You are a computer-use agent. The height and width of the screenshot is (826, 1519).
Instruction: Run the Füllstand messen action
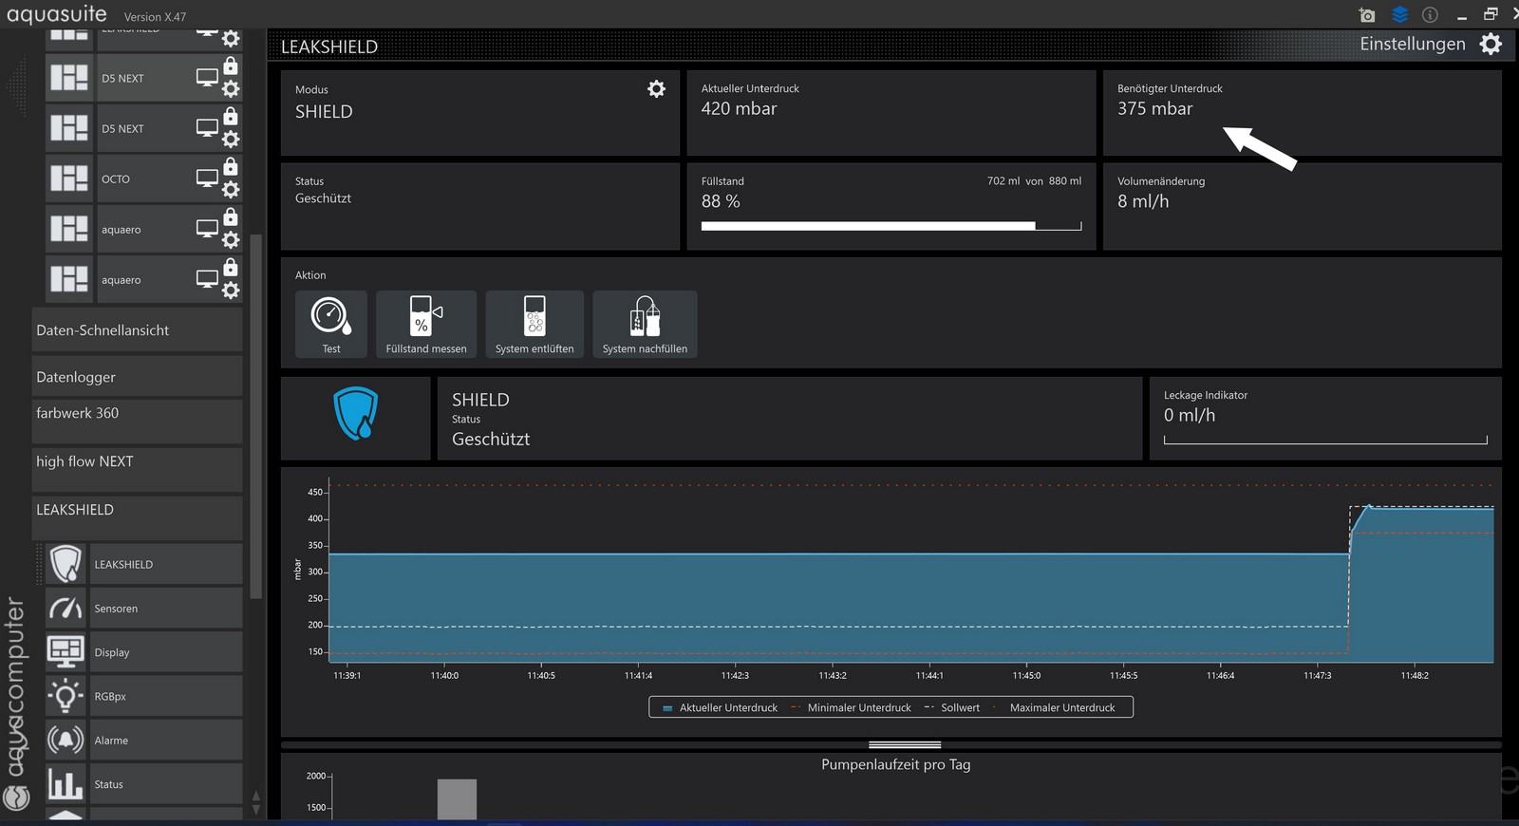[x=426, y=325]
